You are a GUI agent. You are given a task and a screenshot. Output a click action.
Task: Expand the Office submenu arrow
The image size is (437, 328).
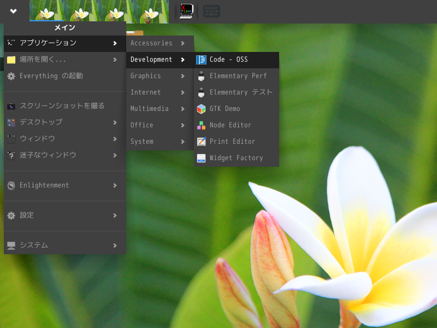point(183,125)
